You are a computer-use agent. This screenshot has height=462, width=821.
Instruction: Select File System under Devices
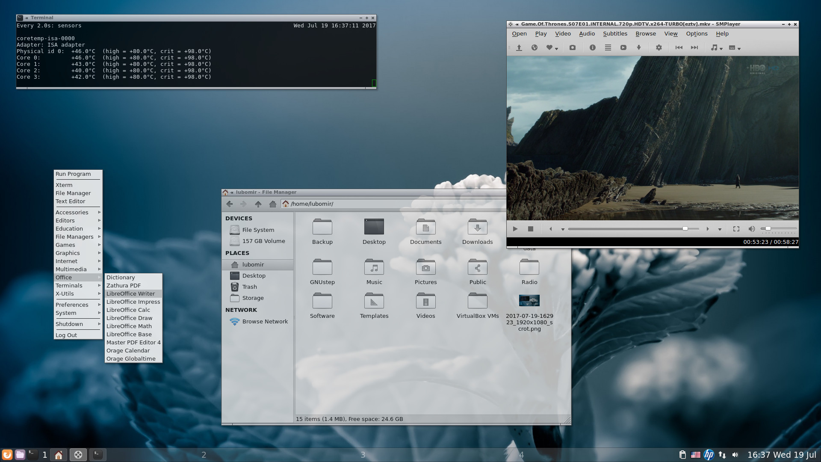(258, 230)
